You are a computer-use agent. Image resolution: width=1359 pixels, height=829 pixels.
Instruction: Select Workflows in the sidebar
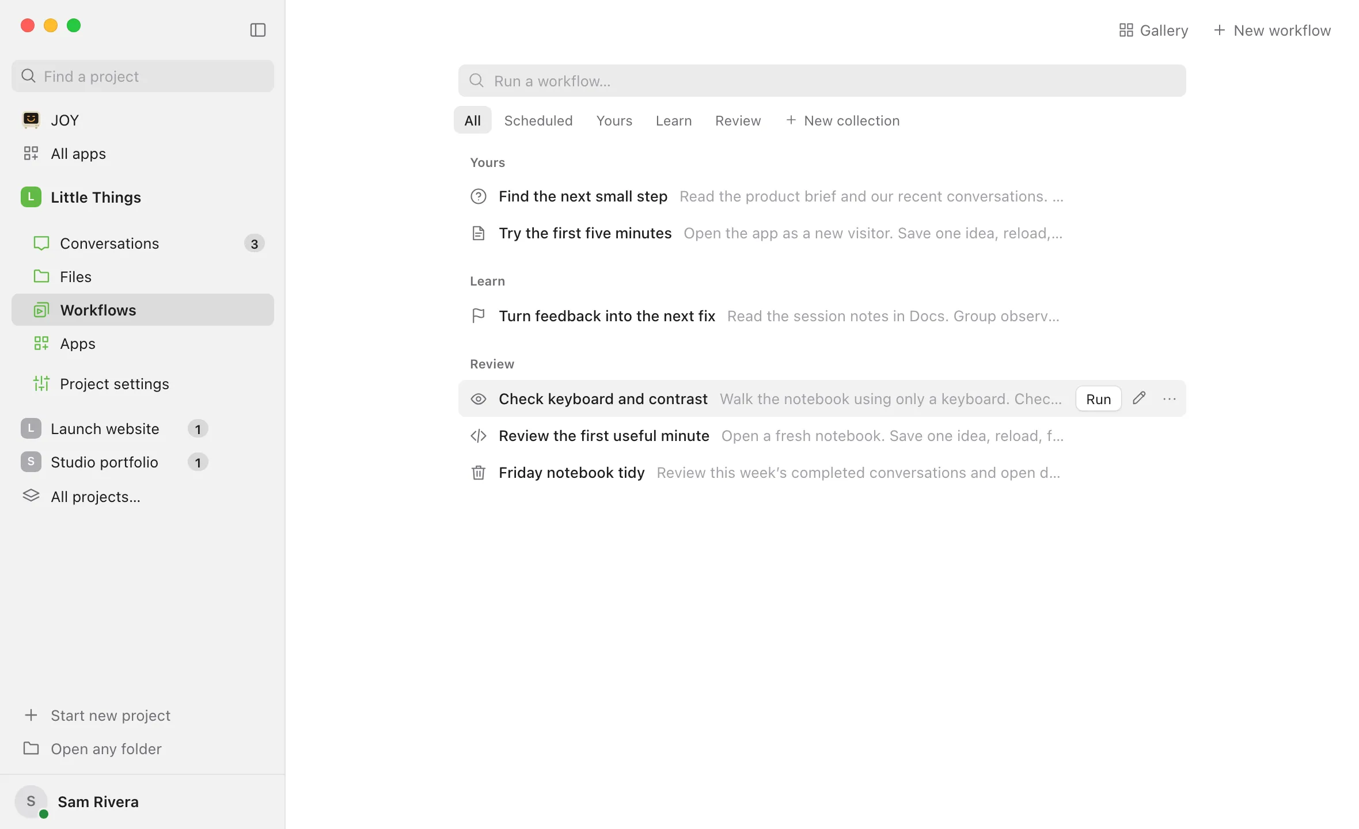[x=142, y=310]
